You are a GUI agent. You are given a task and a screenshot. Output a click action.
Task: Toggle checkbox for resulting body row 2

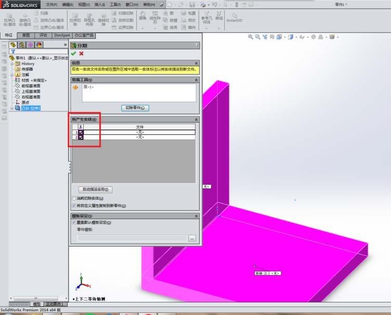pos(81,137)
